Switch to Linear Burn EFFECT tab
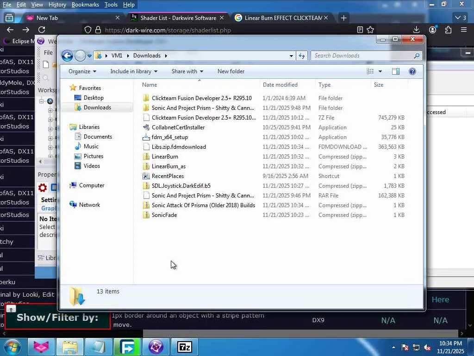Viewport: 474px width, 356px height. (281, 18)
